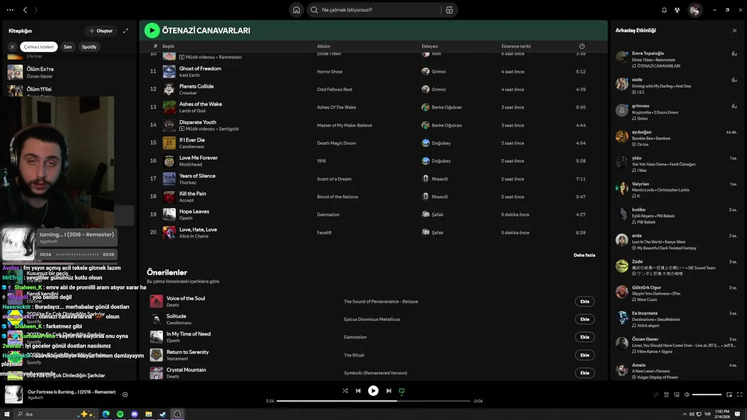Screen dimensions: 747x420
Task: Click the Oluştur button in the library
Action: [x=100, y=31]
